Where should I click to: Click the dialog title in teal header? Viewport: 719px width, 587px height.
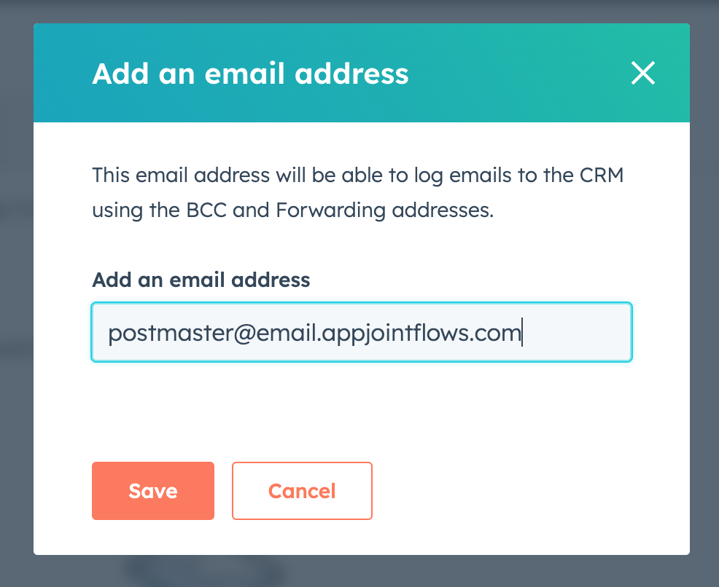(x=250, y=74)
